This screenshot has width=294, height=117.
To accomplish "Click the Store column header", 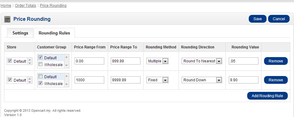I will 12,47.
